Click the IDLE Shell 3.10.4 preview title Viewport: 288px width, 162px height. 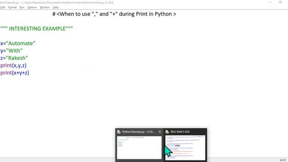(x=180, y=132)
